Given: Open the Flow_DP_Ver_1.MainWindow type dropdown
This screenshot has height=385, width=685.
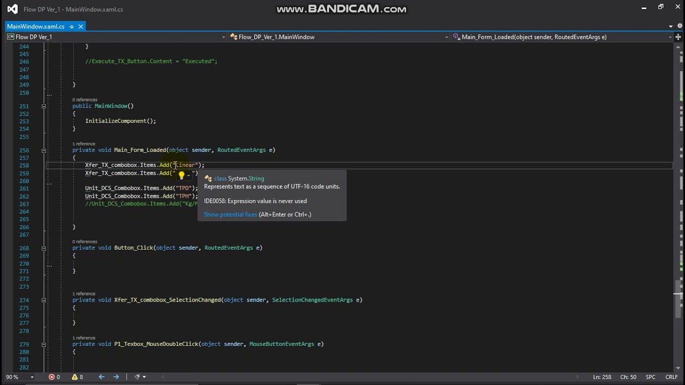Looking at the screenshot, I should (446, 37).
